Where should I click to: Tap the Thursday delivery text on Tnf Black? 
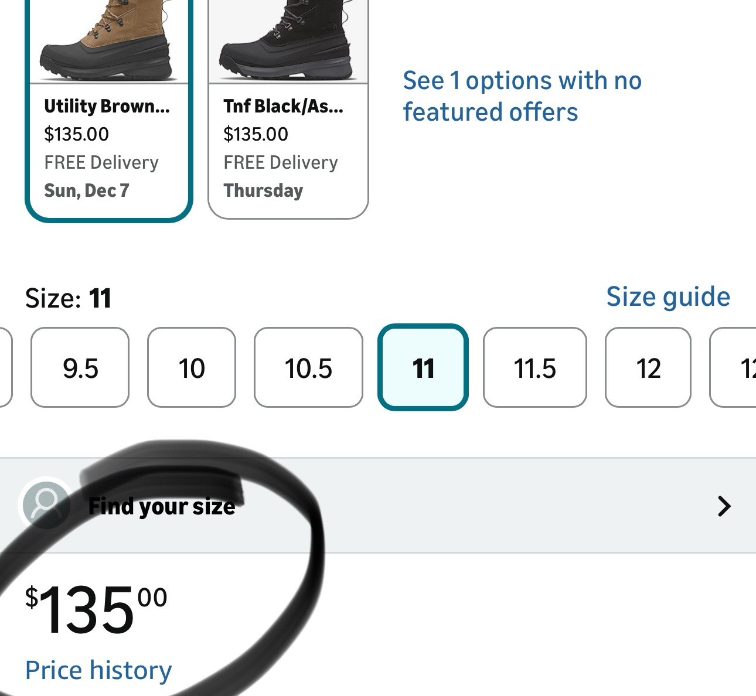[263, 190]
